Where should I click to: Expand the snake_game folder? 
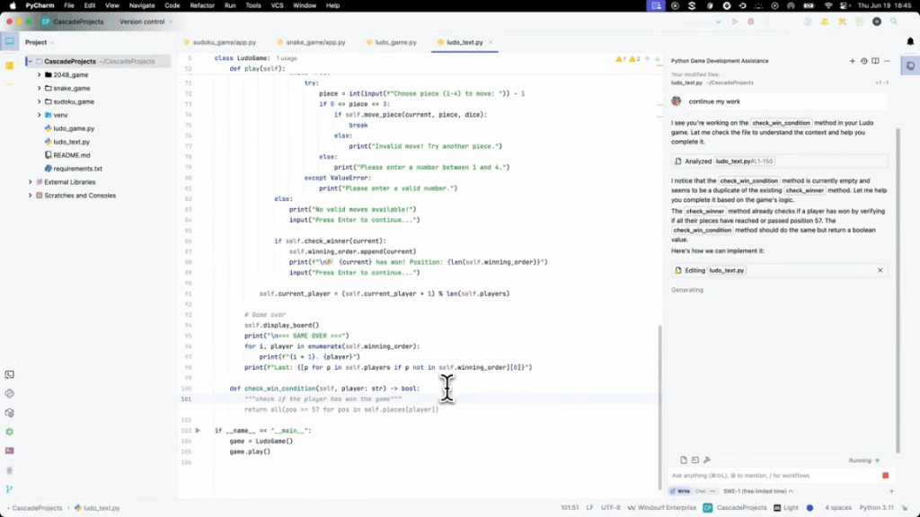point(40,88)
